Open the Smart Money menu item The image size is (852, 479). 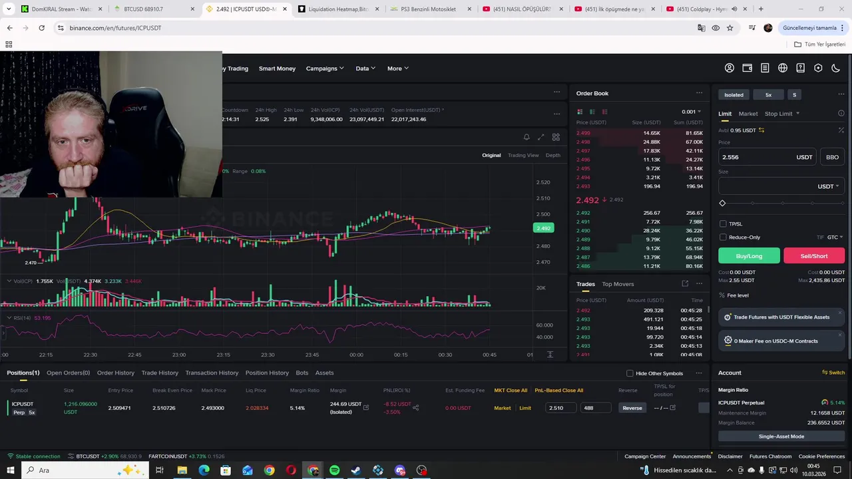[277, 69]
